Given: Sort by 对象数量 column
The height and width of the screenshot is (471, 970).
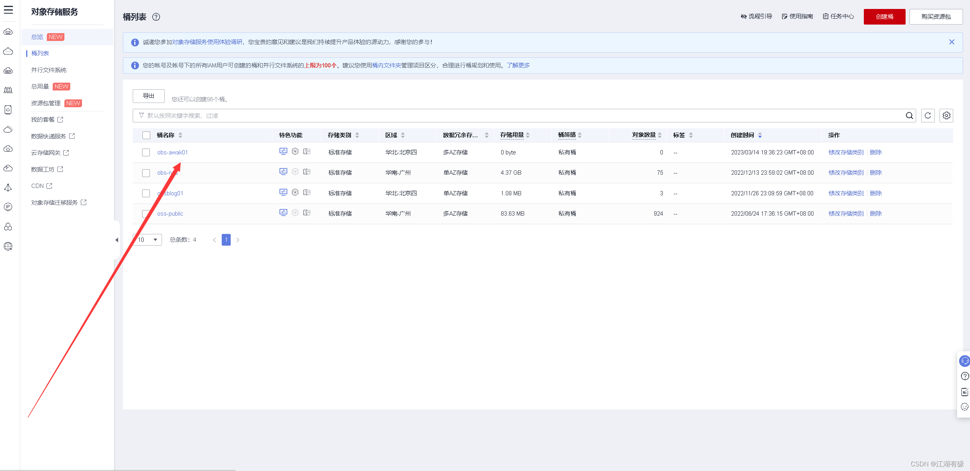Looking at the screenshot, I should coord(660,135).
